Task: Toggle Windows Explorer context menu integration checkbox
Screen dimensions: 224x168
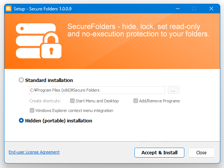Action: coord(32,110)
